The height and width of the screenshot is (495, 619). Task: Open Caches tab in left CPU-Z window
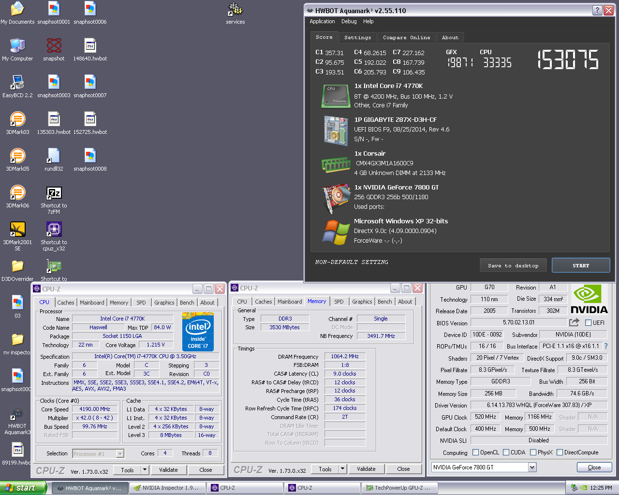click(66, 303)
